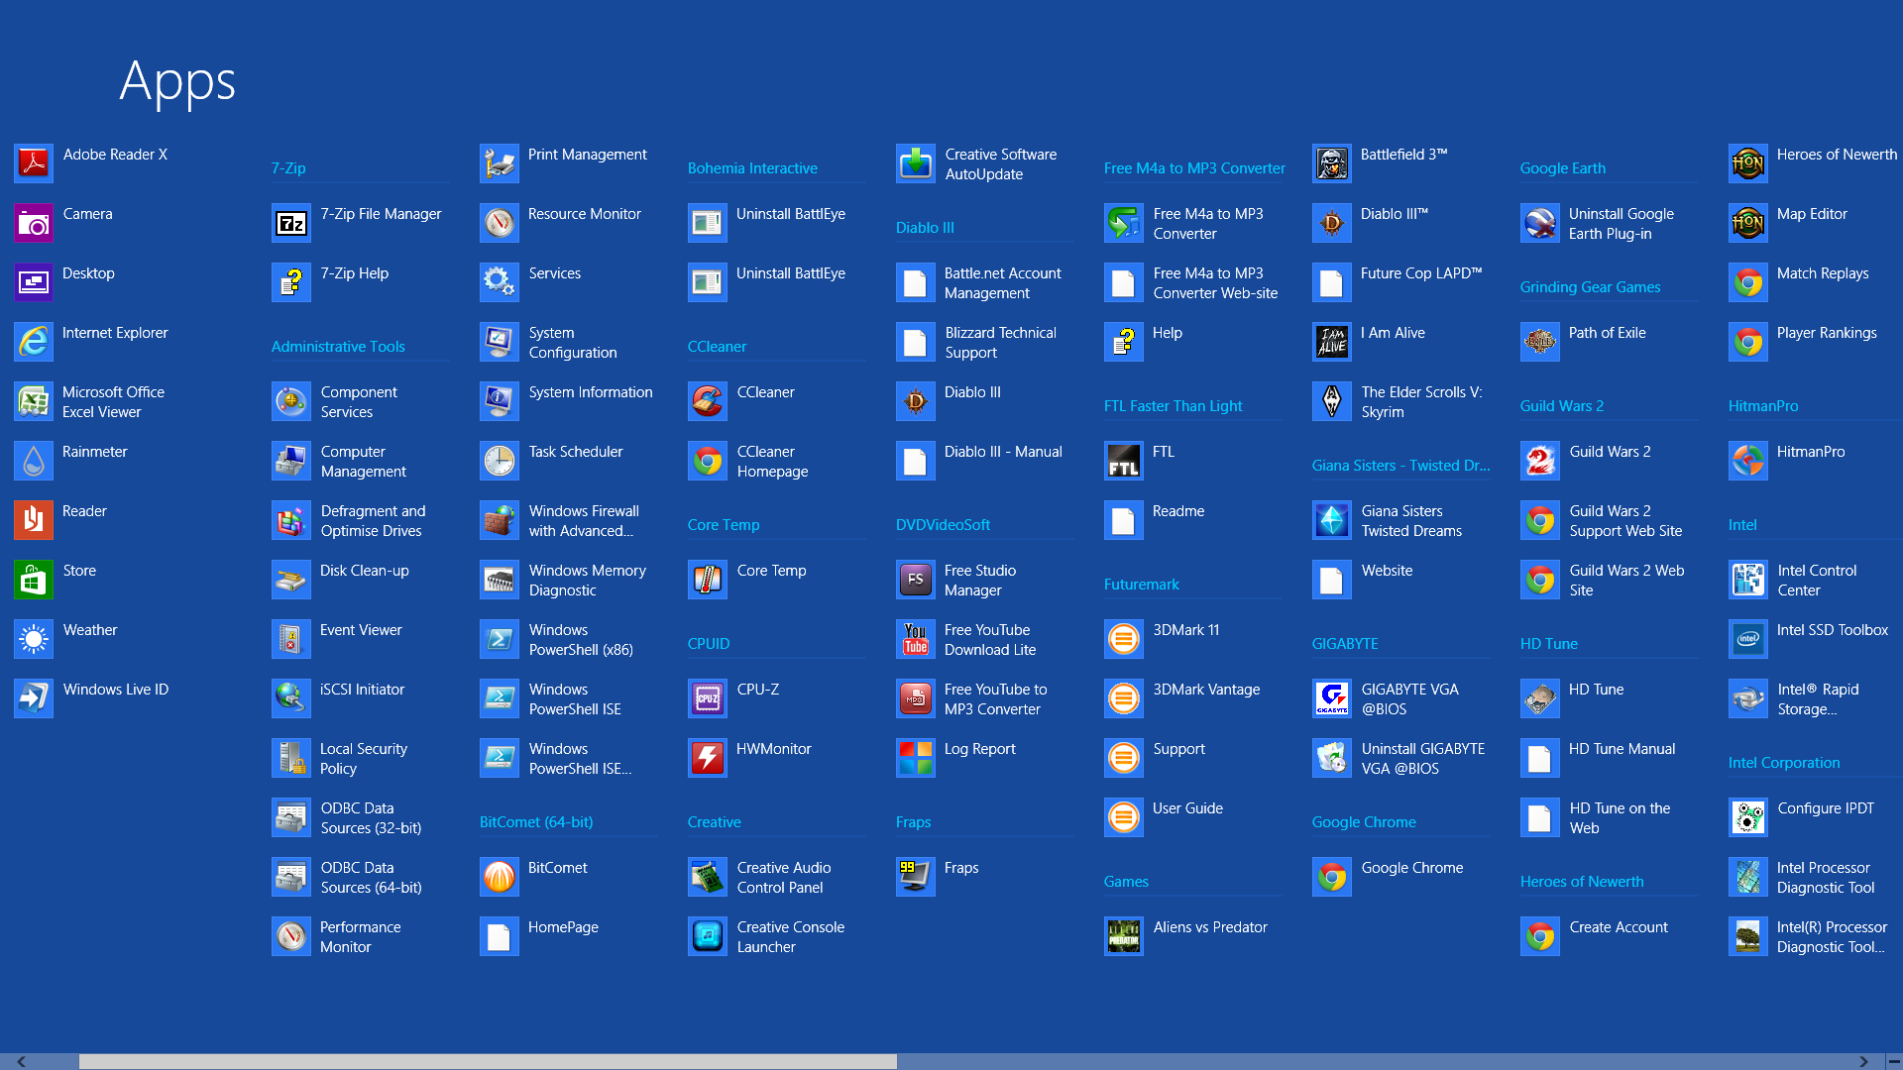Image resolution: width=1903 pixels, height=1070 pixels.
Task: Open HWMonitor icon
Action: [708, 758]
